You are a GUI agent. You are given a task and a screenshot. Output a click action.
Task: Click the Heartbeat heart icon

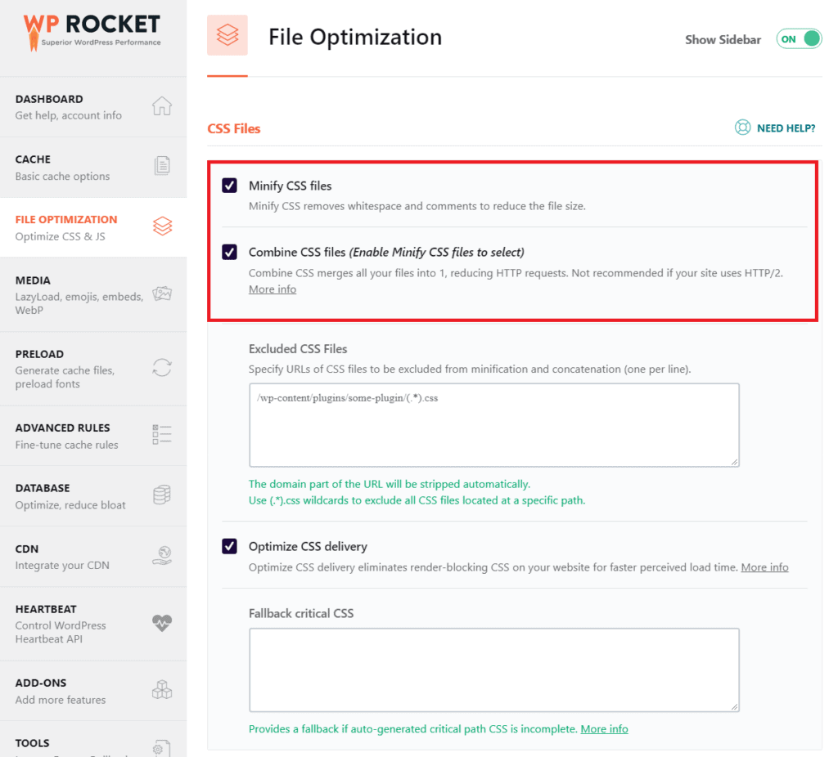point(162,623)
